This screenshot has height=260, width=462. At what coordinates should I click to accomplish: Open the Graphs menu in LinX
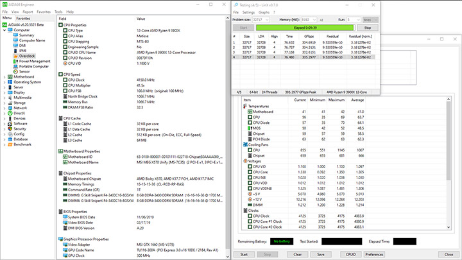tap(264, 12)
